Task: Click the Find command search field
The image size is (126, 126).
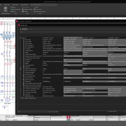Action: 44,5
